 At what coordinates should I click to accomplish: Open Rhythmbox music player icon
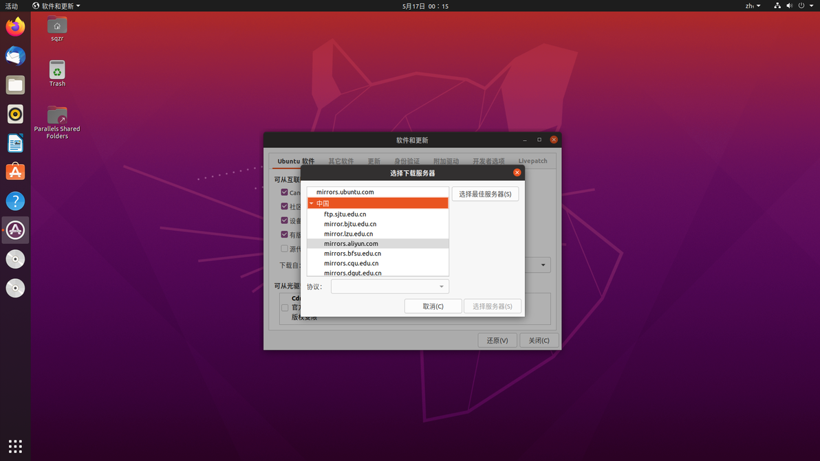pos(15,114)
